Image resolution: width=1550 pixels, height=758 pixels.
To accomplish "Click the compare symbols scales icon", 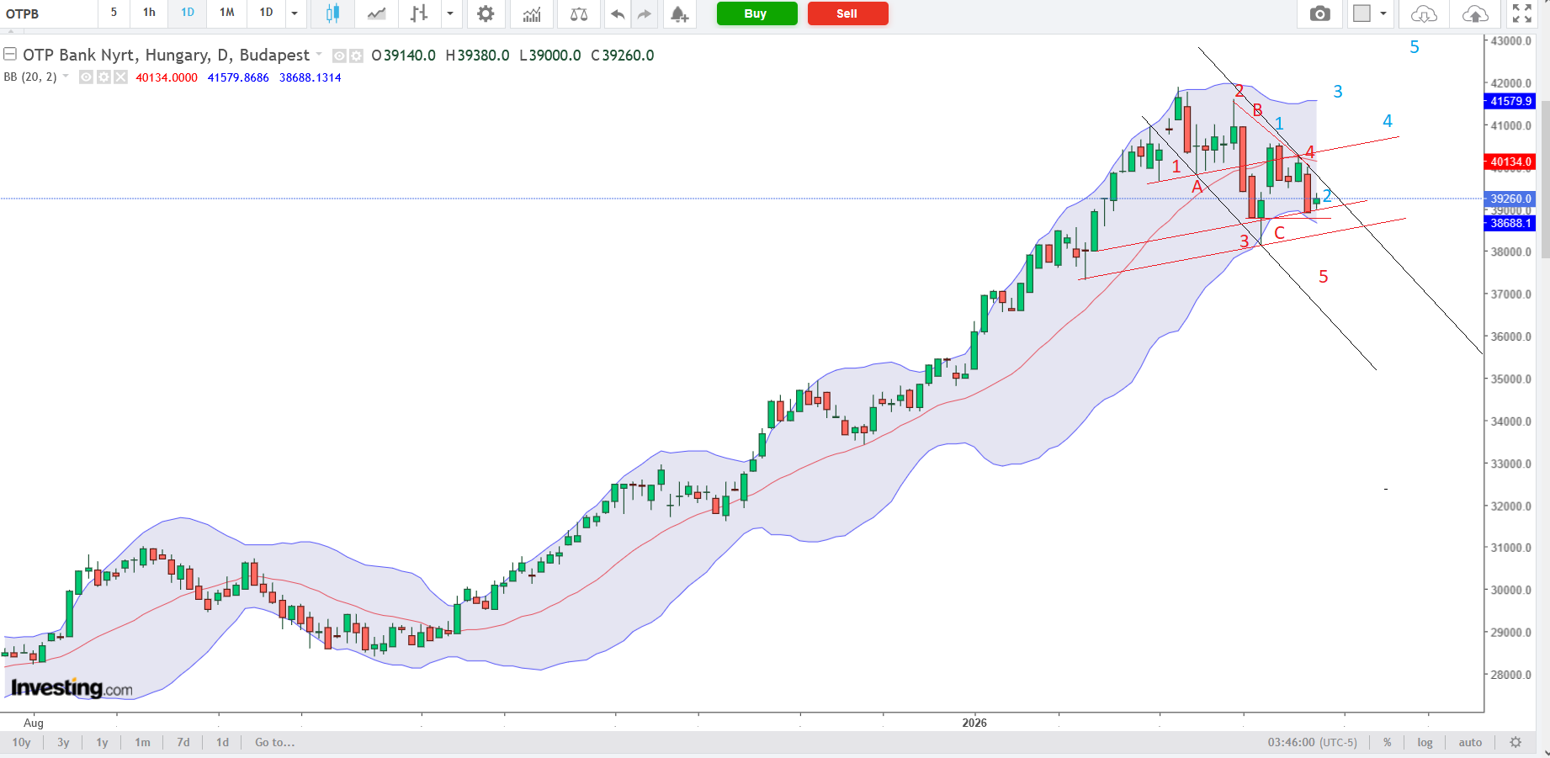I will click(x=579, y=13).
